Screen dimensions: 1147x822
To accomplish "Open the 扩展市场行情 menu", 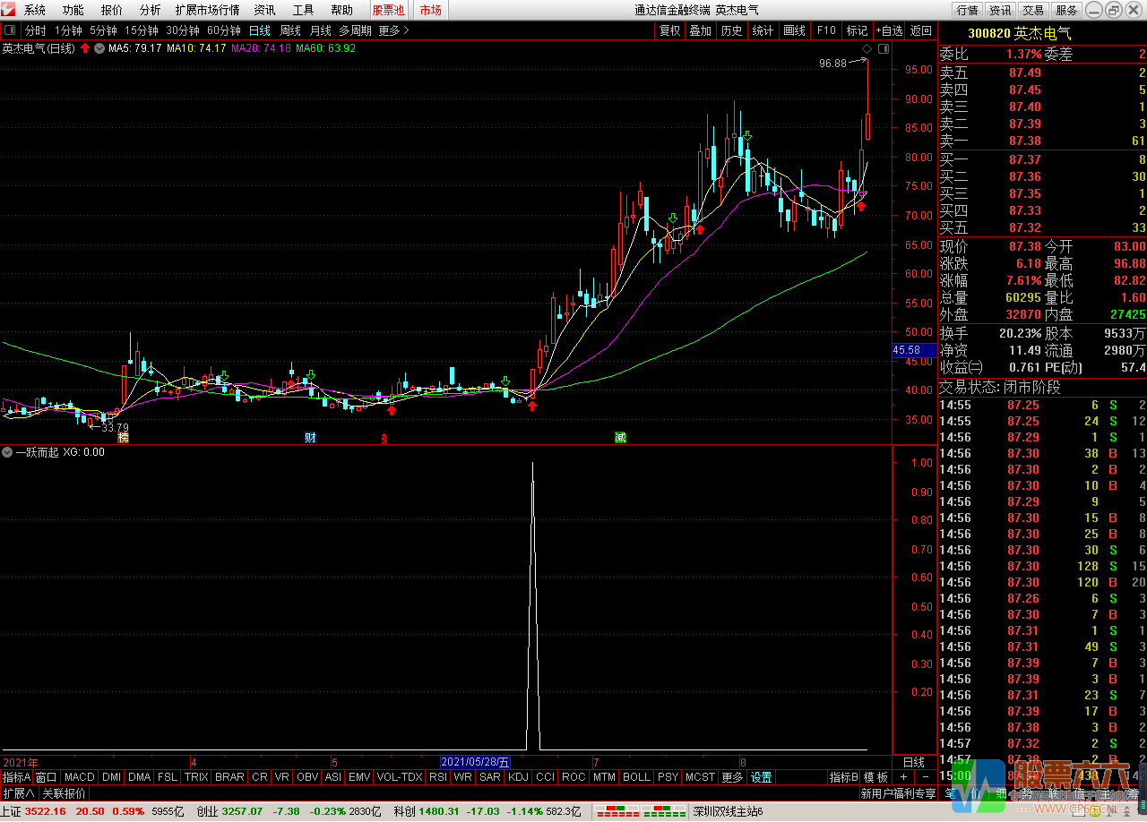I will click(207, 11).
